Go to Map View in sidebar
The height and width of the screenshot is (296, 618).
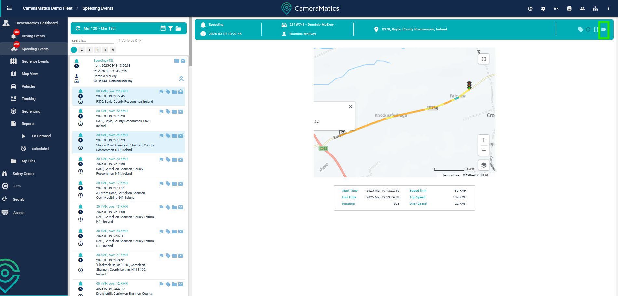click(x=30, y=74)
